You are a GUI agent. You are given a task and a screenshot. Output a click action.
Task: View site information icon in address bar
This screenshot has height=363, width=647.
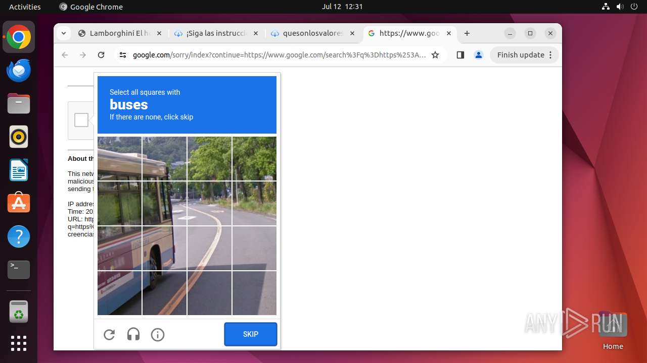pyautogui.click(x=122, y=55)
